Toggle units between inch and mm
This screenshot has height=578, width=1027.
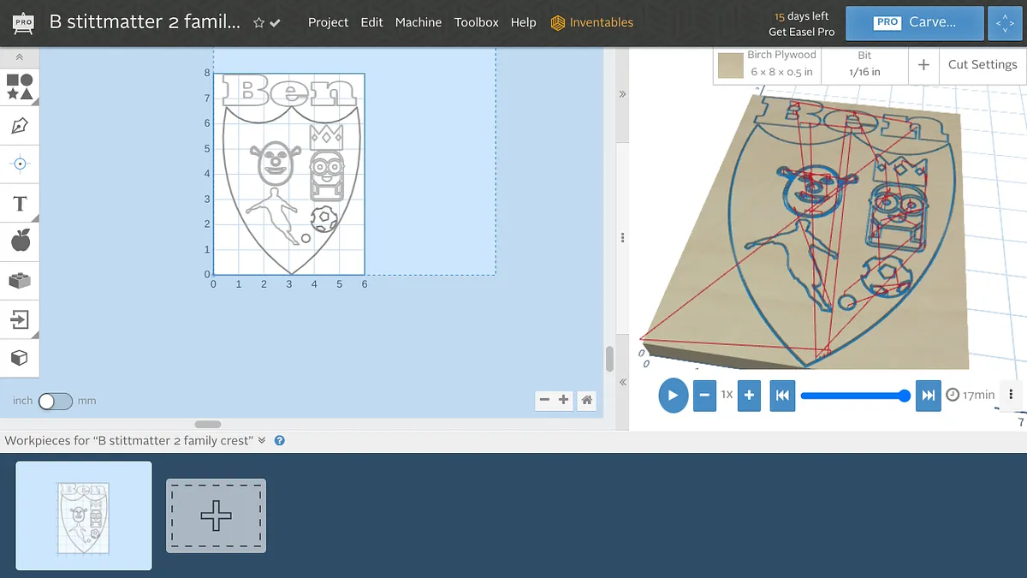coord(56,401)
